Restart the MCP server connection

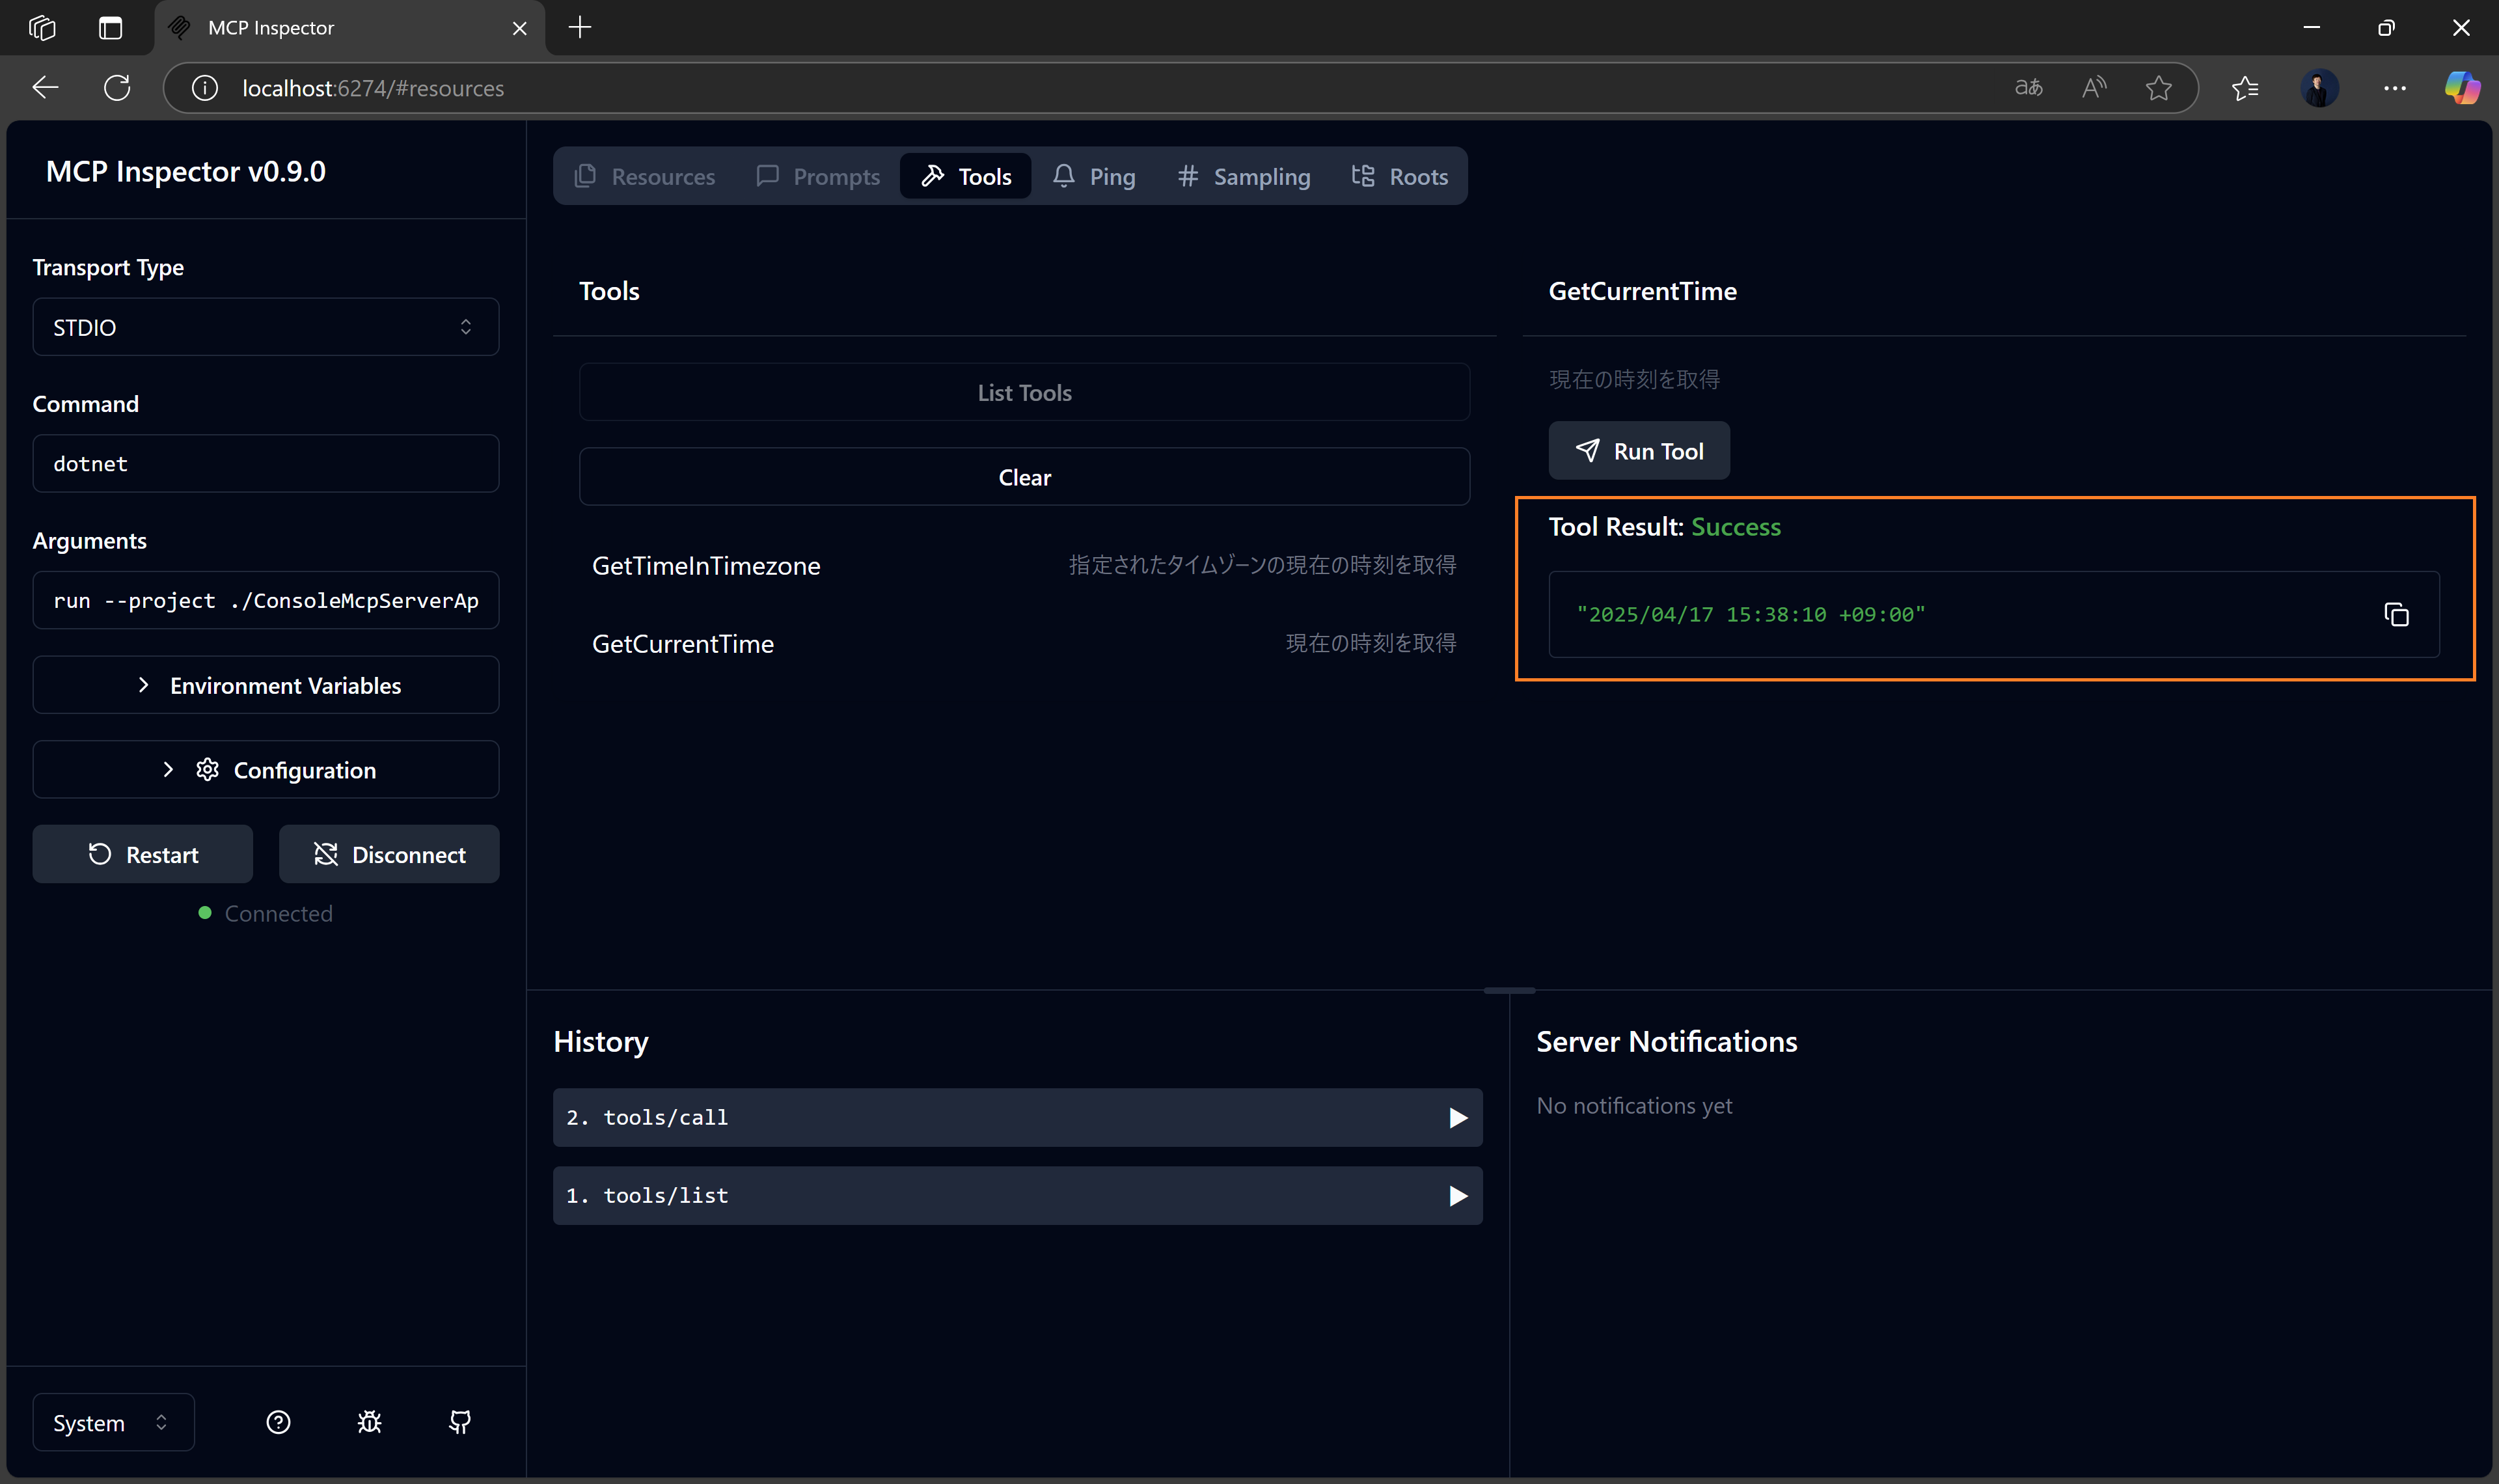coord(143,854)
